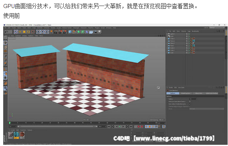Open the Radius value stepper field
This screenshot has height=146, width=228.
point(193,99)
